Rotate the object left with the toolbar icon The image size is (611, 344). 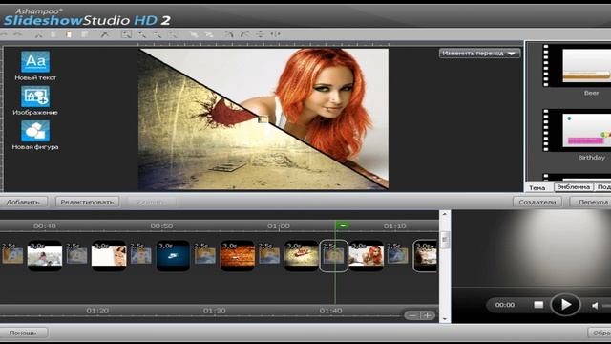coord(229,34)
